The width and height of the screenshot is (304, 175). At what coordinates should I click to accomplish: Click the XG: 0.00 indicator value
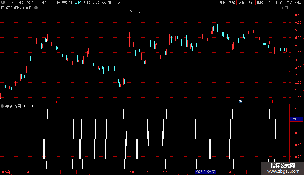(x=28, y=106)
